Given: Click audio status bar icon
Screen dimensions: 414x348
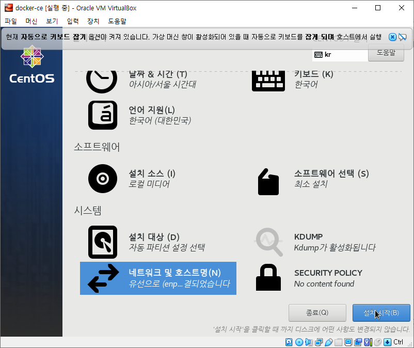Looking at the screenshot, I should pyautogui.click(x=309, y=342).
